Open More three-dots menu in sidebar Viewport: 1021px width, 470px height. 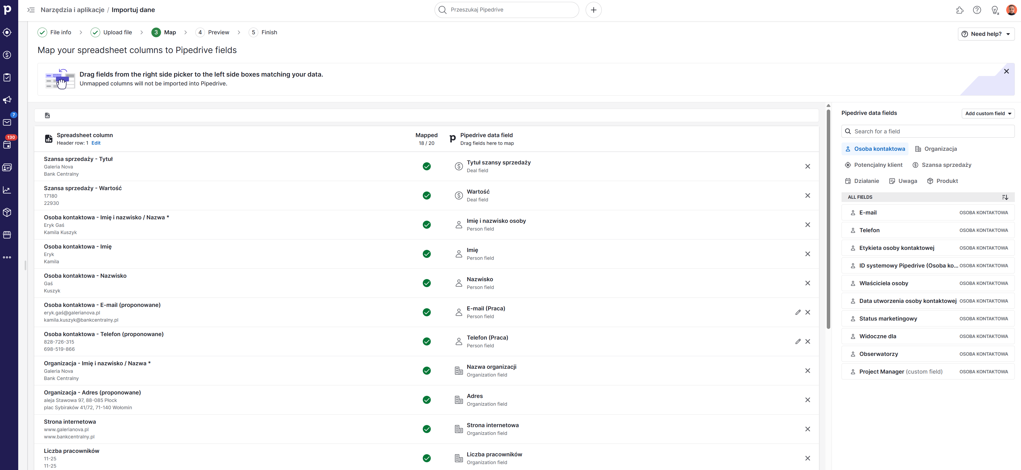point(7,258)
